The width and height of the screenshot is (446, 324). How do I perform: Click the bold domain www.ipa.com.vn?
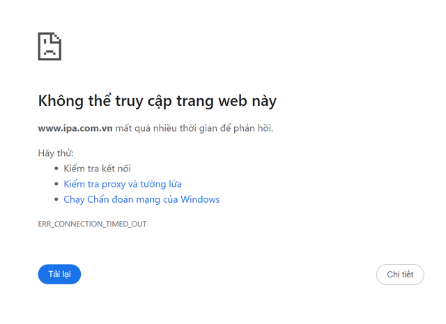(75, 128)
